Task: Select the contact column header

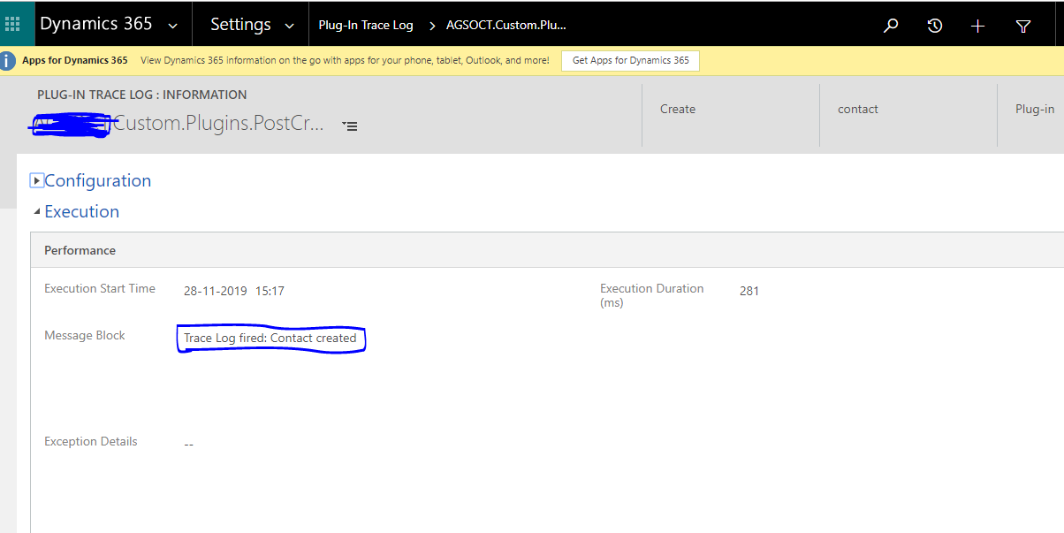Action: [857, 108]
